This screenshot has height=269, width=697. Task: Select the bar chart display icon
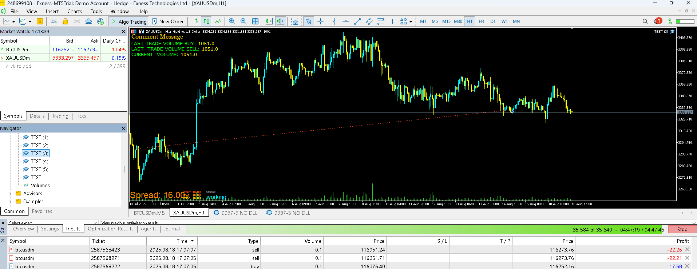(x=195, y=21)
